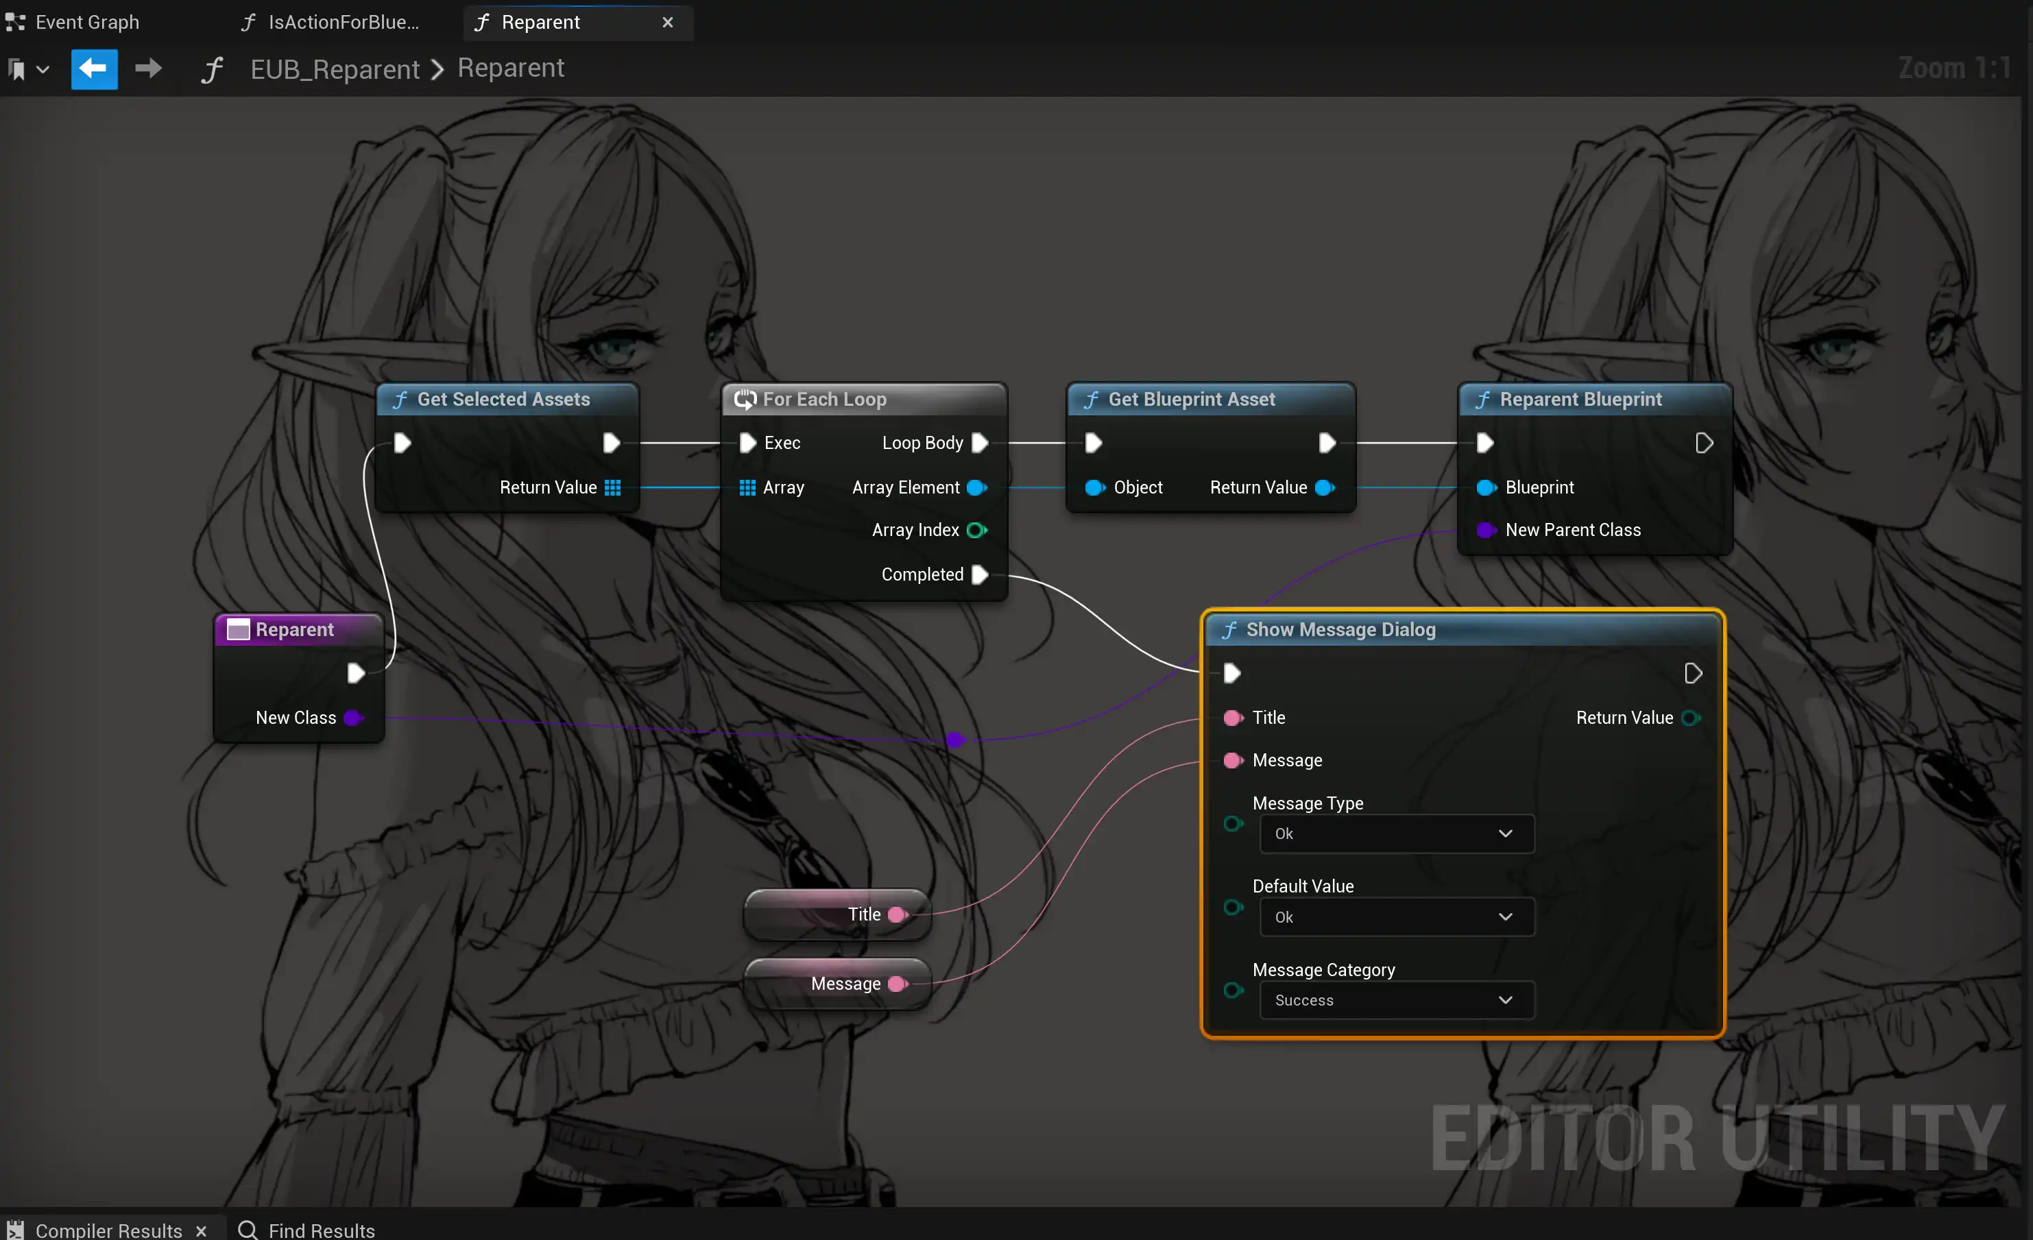Switch to the Event Graph tab

click(86, 22)
